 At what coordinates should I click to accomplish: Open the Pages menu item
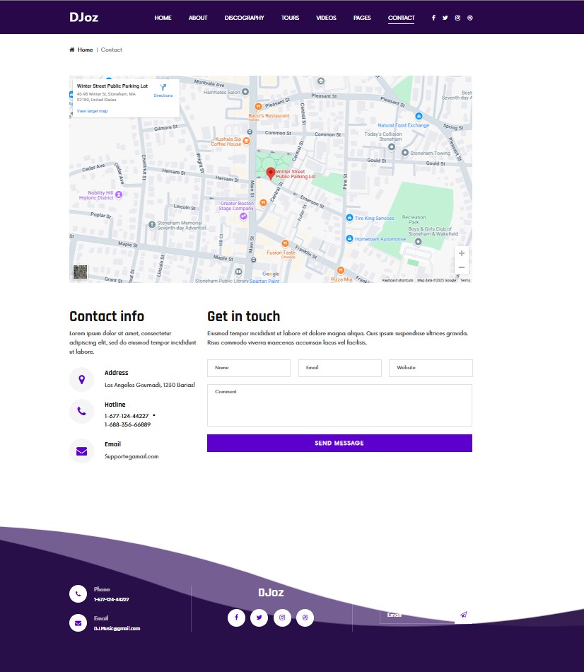(x=362, y=18)
